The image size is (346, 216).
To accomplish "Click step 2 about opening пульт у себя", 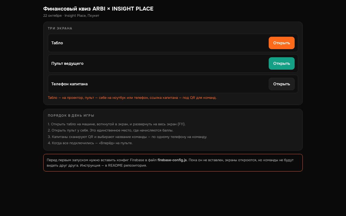I will pyautogui.click(x=111, y=130).
